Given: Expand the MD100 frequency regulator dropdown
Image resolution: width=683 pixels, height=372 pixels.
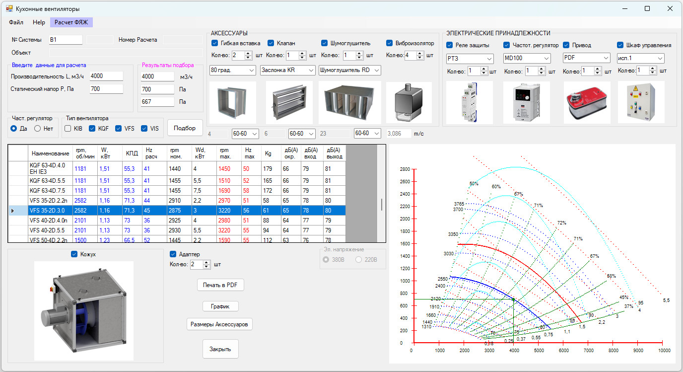Looking at the screenshot, I should 527,59.
